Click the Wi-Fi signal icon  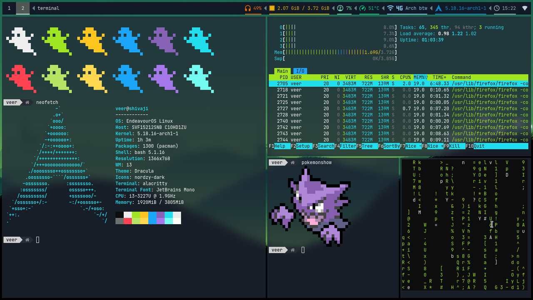pyautogui.click(x=390, y=8)
